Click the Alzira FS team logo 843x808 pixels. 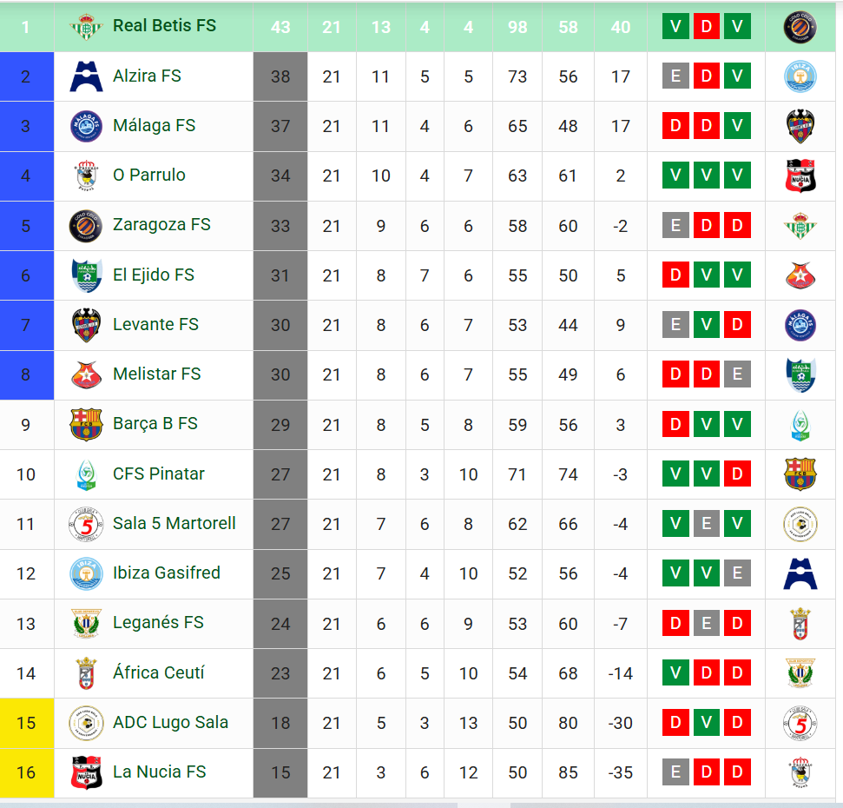click(x=86, y=76)
